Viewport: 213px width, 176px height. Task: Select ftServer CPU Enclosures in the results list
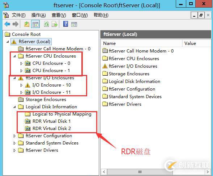tap(134, 58)
